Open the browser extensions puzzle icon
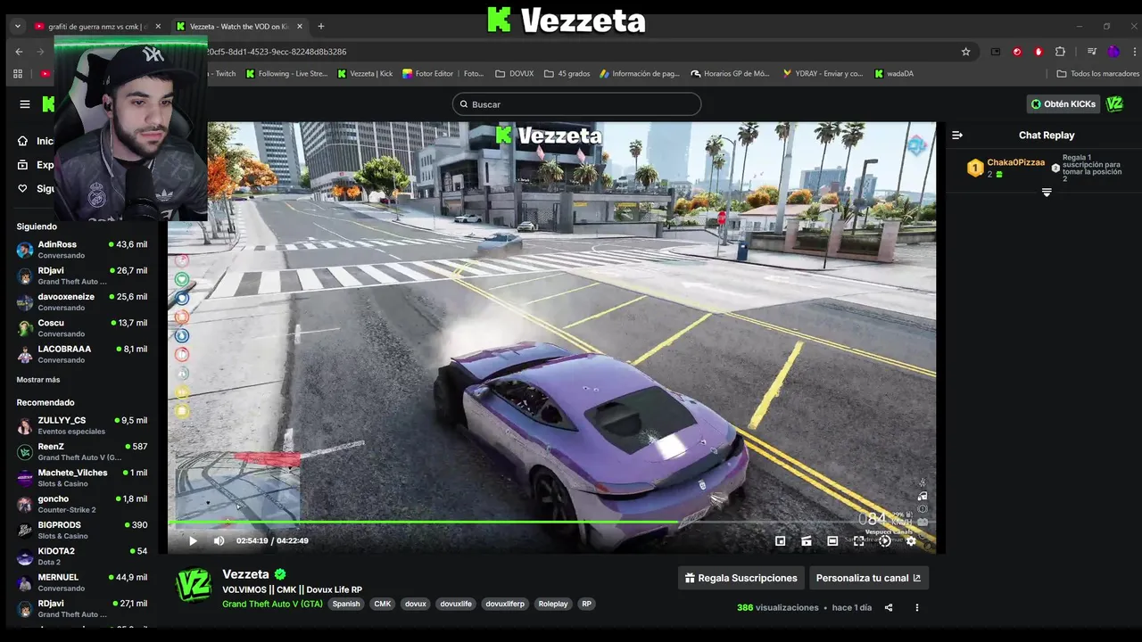Viewport: 1142px width, 642px height. [1060, 52]
